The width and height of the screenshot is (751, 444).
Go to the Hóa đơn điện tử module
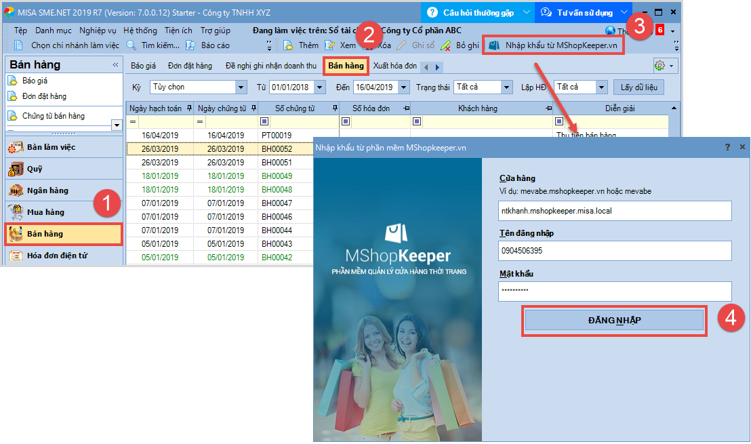[x=64, y=256]
